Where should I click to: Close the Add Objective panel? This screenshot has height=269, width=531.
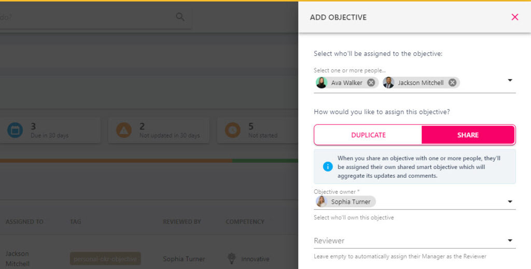(515, 17)
